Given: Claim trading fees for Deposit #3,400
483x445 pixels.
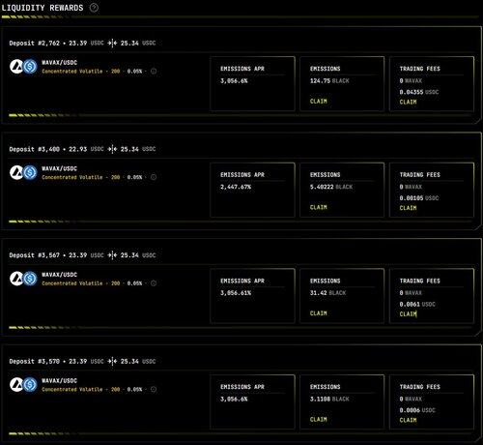Looking at the screenshot, I should point(408,208).
